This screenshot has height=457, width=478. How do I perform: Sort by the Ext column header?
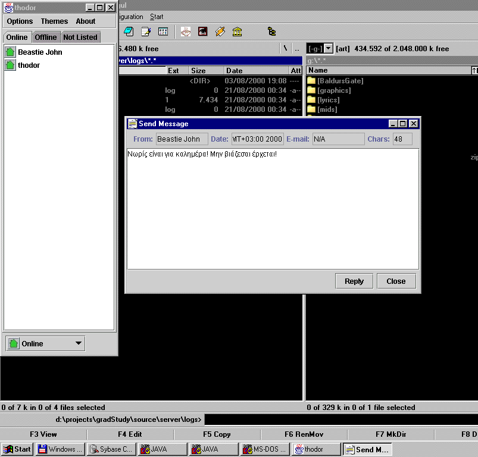click(177, 71)
